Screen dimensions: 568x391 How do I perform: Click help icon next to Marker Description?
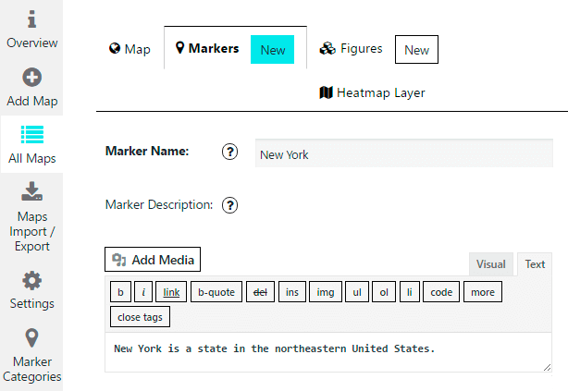tap(230, 205)
